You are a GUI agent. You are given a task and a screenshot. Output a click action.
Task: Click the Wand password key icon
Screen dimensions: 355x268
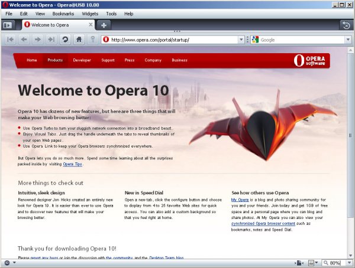(x=93, y=40)
